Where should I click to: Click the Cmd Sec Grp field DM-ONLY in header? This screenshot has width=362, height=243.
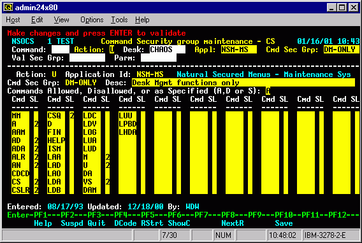(341, 50)
